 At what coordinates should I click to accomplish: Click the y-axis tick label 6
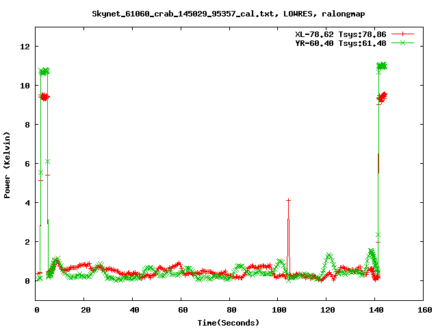coord(27,164)
